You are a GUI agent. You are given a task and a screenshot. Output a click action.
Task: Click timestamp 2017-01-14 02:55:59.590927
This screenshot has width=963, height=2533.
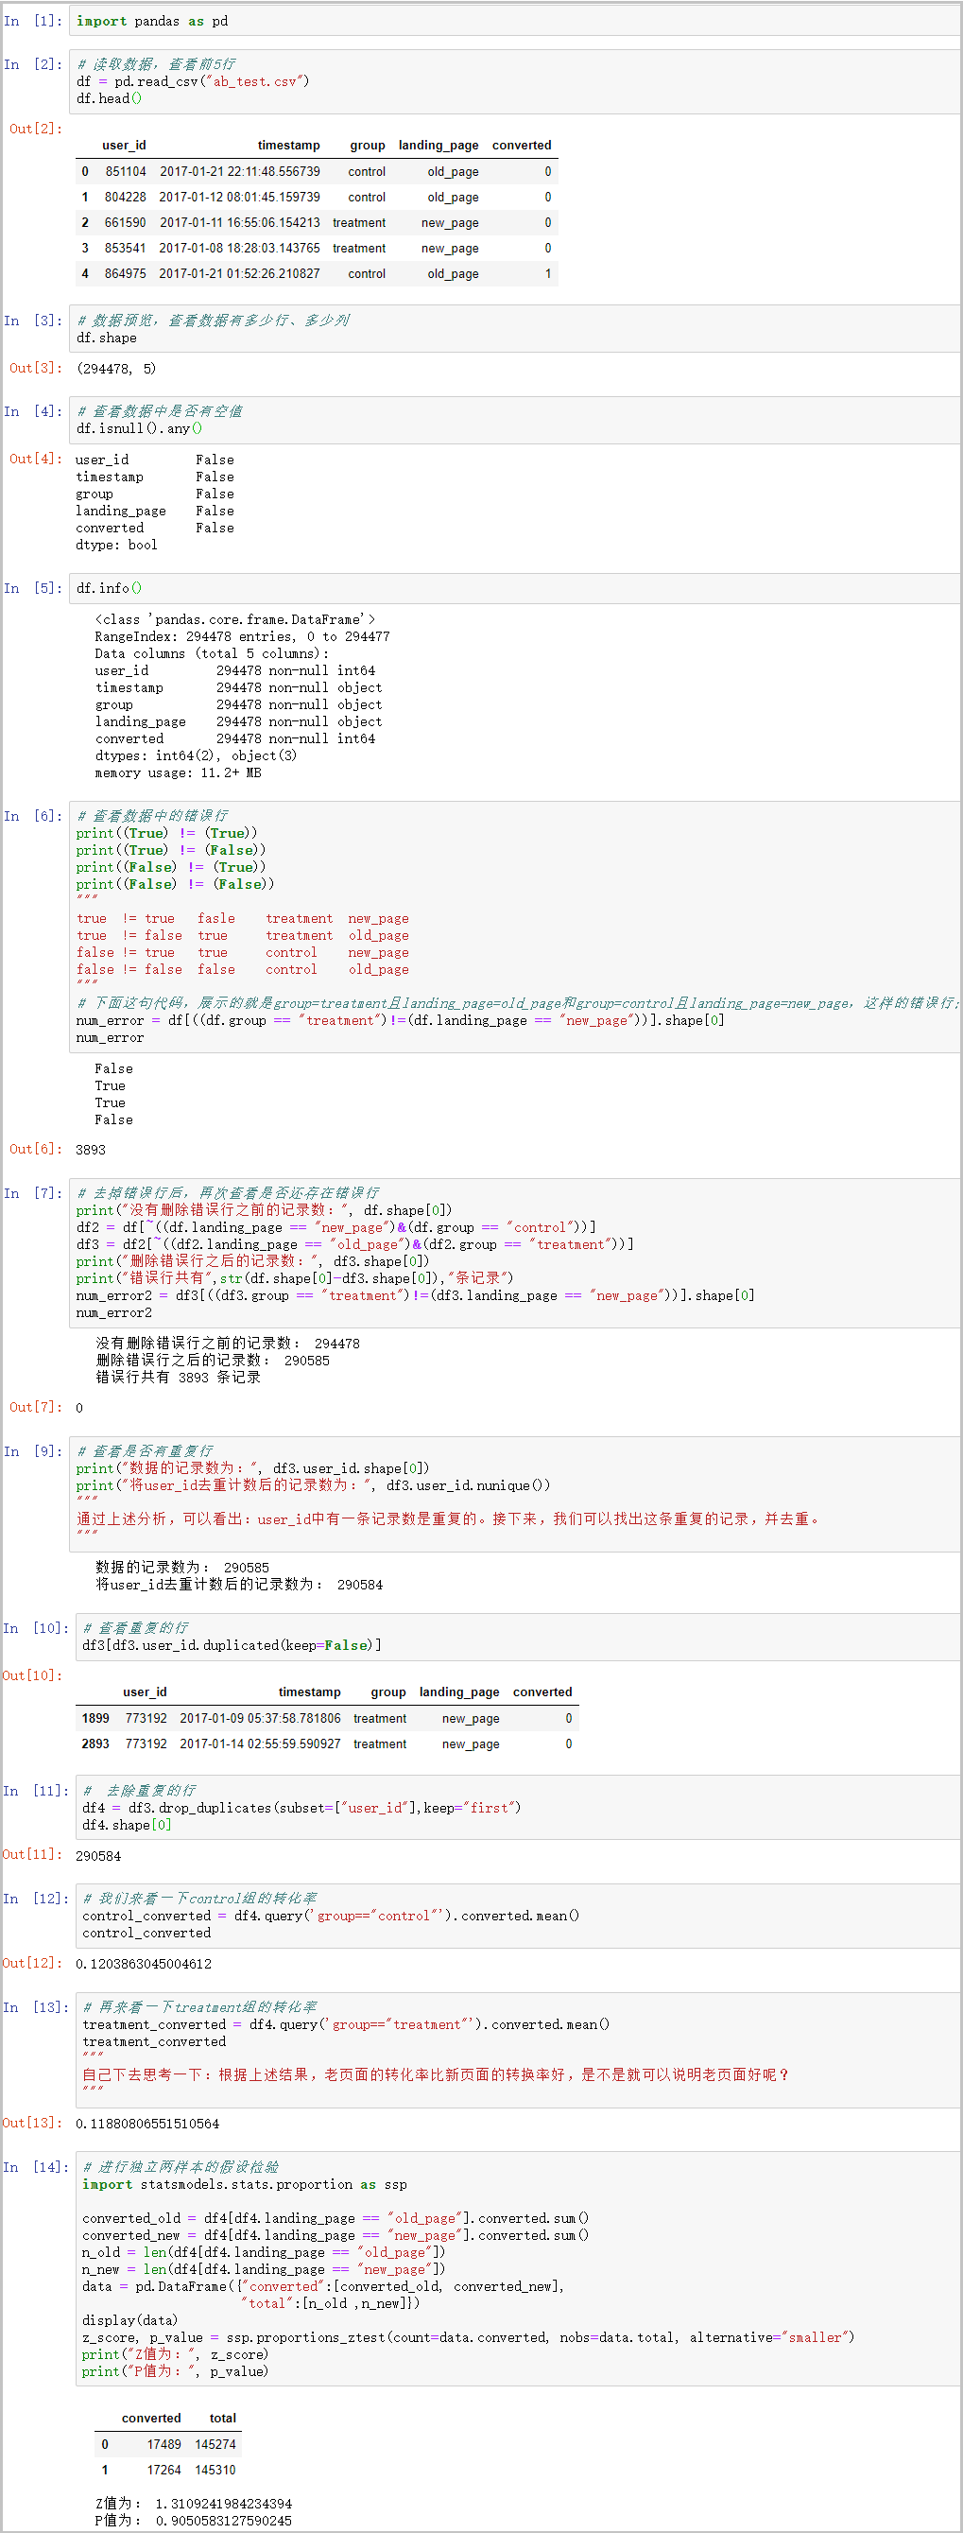[x=261, y=1744]
